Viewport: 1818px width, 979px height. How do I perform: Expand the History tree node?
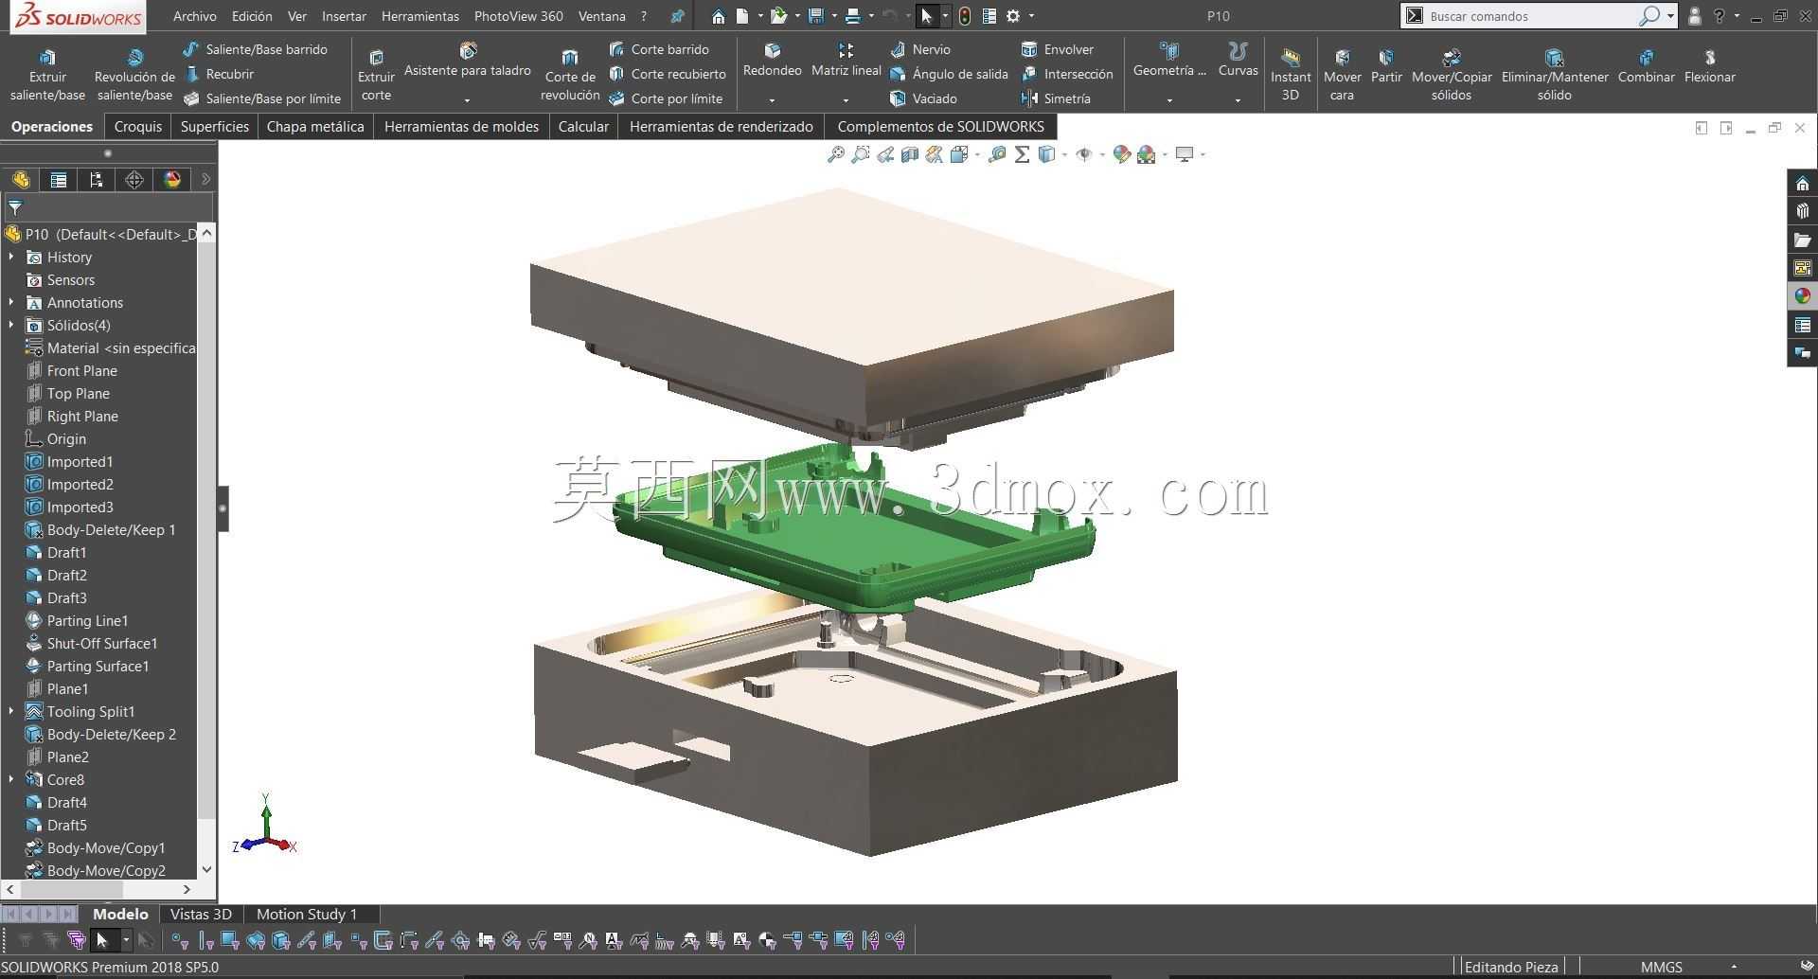[x=11, y=257]
